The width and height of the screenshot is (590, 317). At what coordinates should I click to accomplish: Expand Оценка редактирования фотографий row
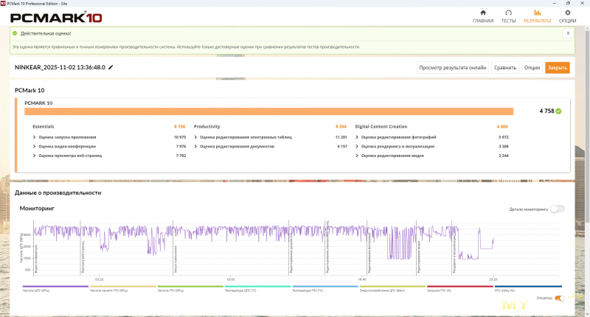[358, 137]
